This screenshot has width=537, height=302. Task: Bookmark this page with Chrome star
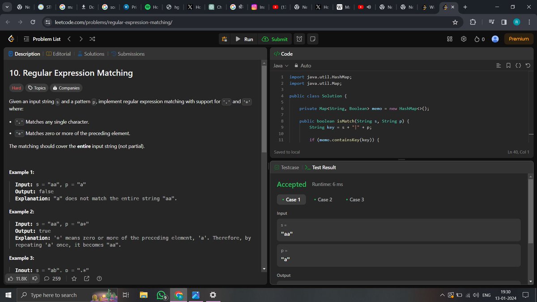[455, 22]
